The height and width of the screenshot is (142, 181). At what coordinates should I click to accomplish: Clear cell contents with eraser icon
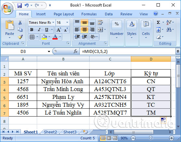[x=159, y=37]
